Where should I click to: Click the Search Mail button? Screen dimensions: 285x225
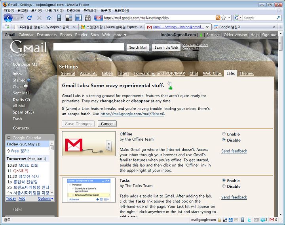pyautogui.click(x=138, y=47)
